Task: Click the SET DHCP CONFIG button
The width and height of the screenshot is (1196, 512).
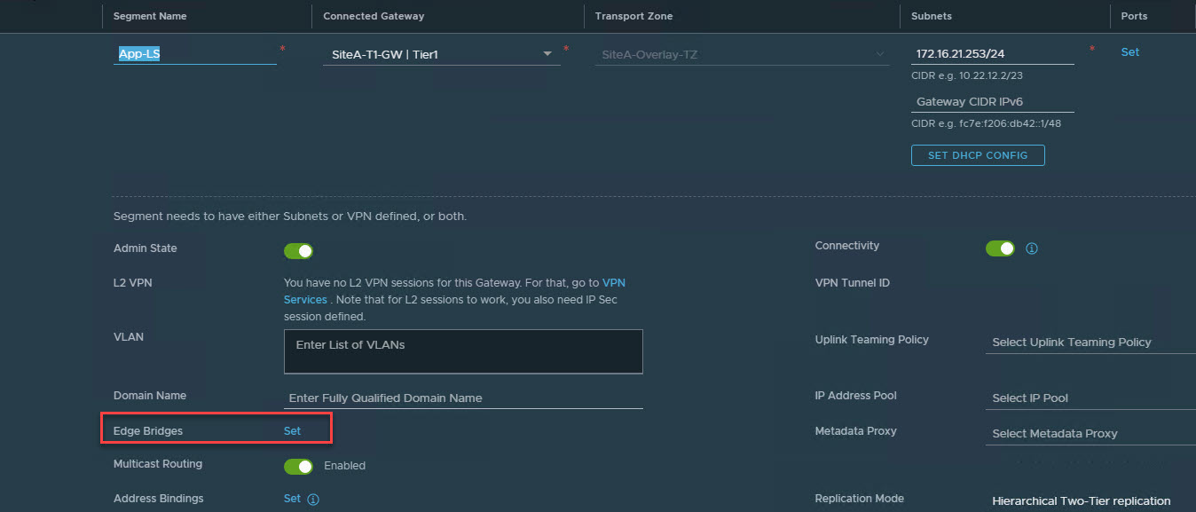Action: pyautogui.click(x=978, y=155)
